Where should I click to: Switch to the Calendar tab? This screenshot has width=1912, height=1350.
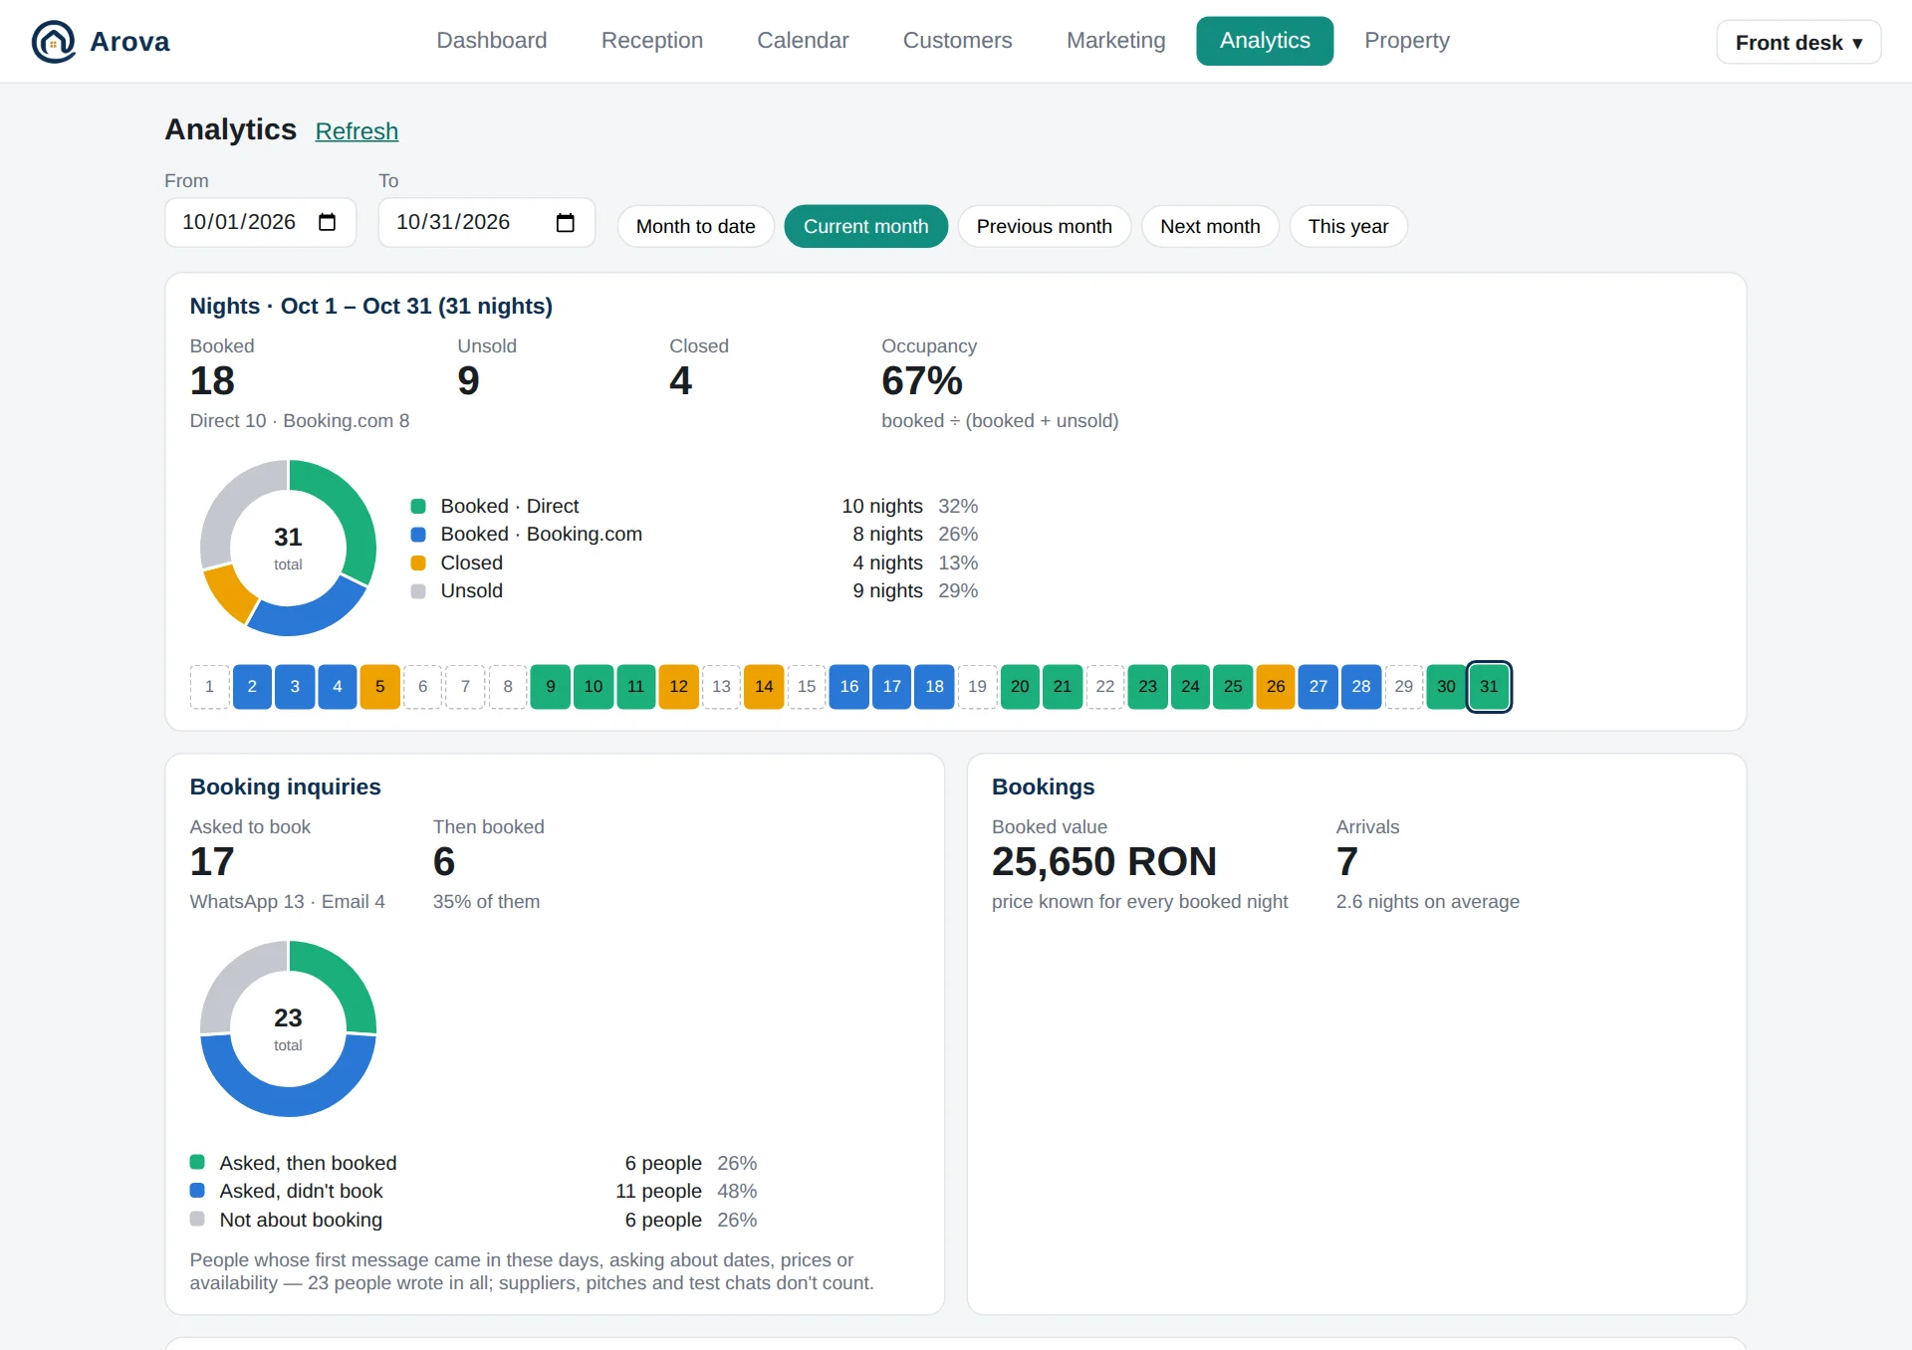point(803,41)
